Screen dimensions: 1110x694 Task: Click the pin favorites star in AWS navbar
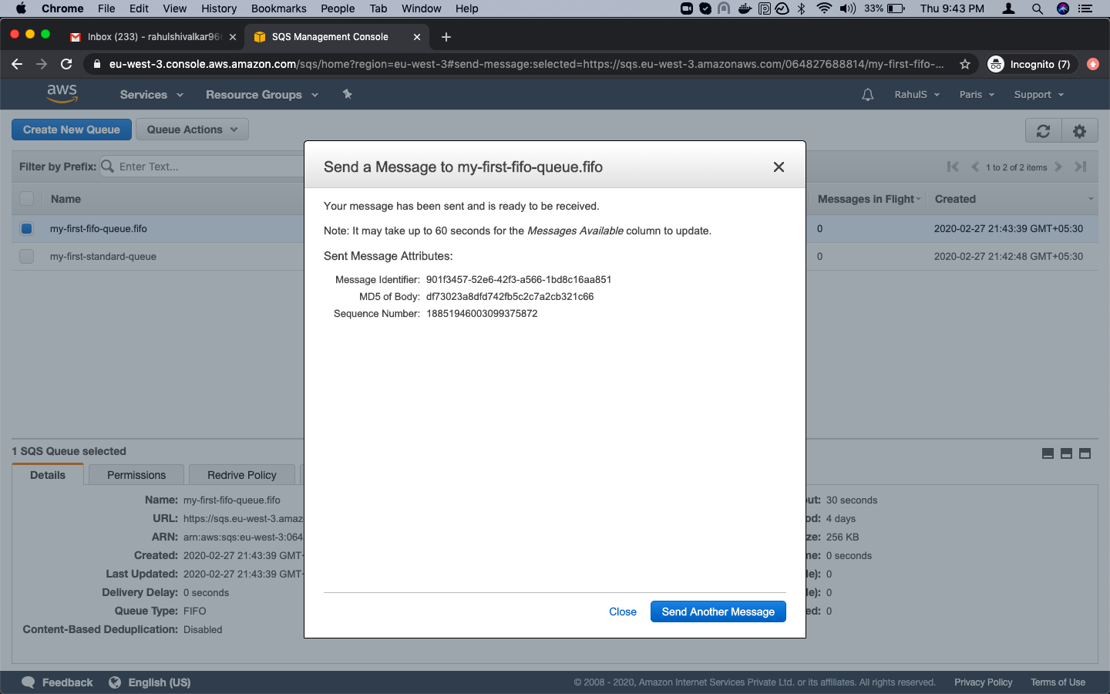tap(347, 94)
